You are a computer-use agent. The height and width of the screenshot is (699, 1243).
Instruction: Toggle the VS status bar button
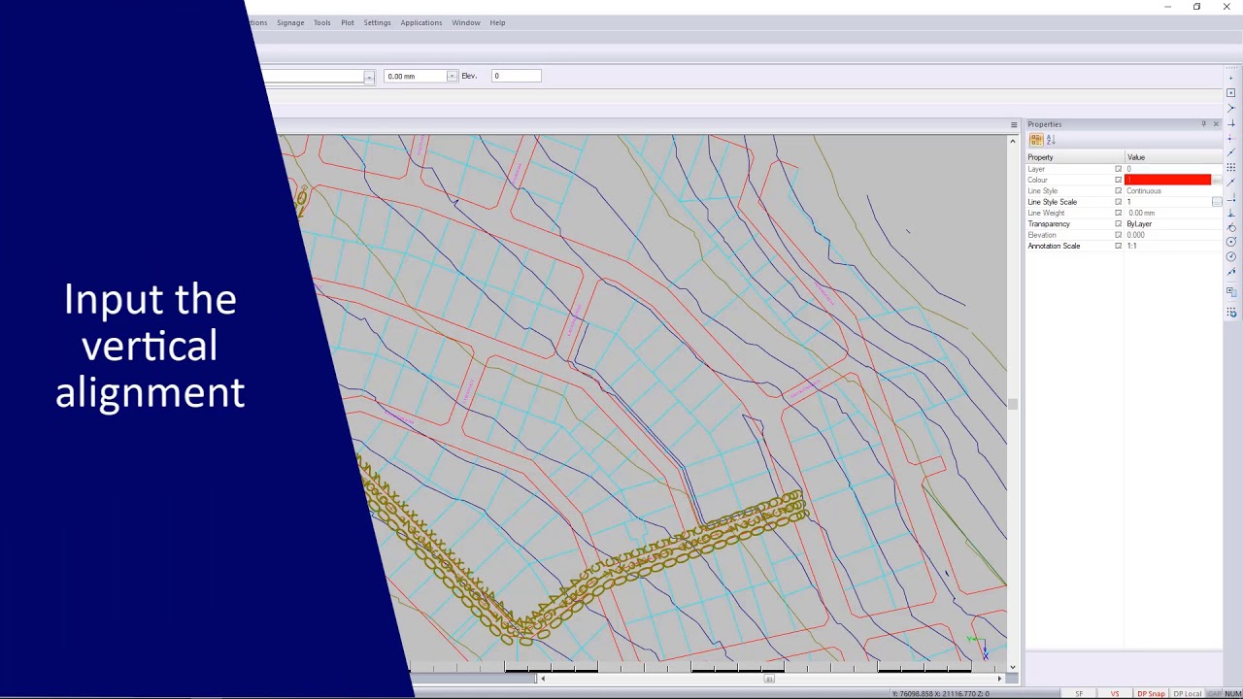click(1115, 694)
